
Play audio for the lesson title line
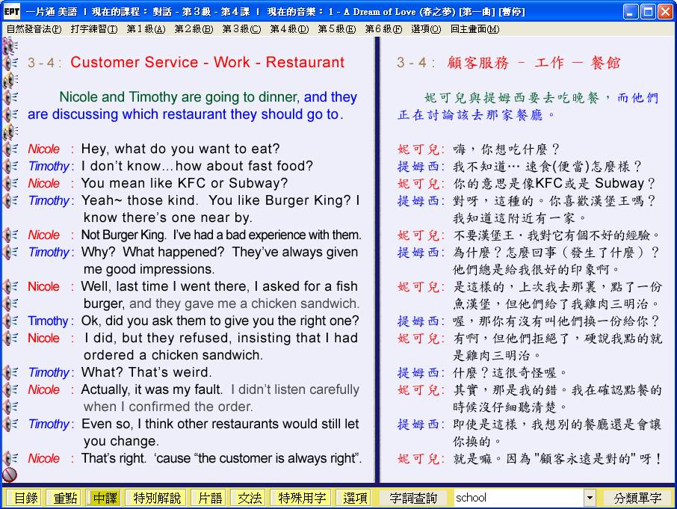pos(10,63)
